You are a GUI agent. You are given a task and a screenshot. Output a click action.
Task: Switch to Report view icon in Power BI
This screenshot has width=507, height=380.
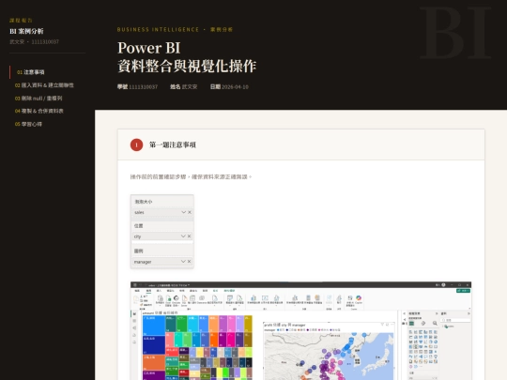134,313
